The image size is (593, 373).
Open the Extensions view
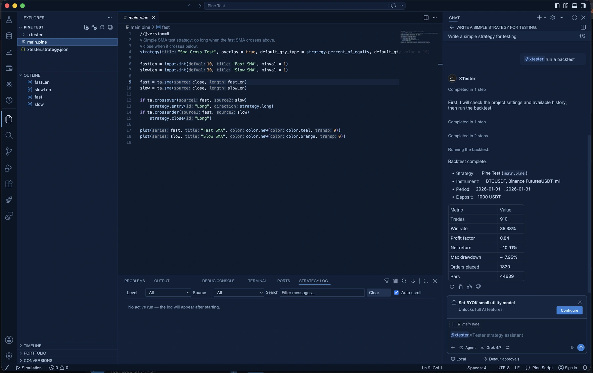[x=9, y=184]
